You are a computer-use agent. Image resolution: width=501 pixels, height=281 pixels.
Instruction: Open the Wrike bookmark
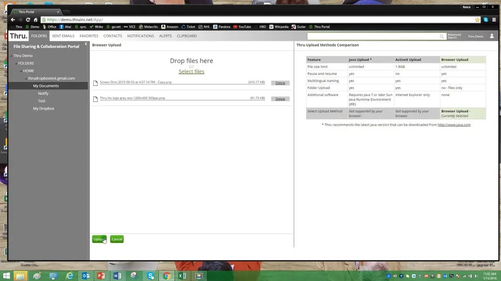(96, 27)
